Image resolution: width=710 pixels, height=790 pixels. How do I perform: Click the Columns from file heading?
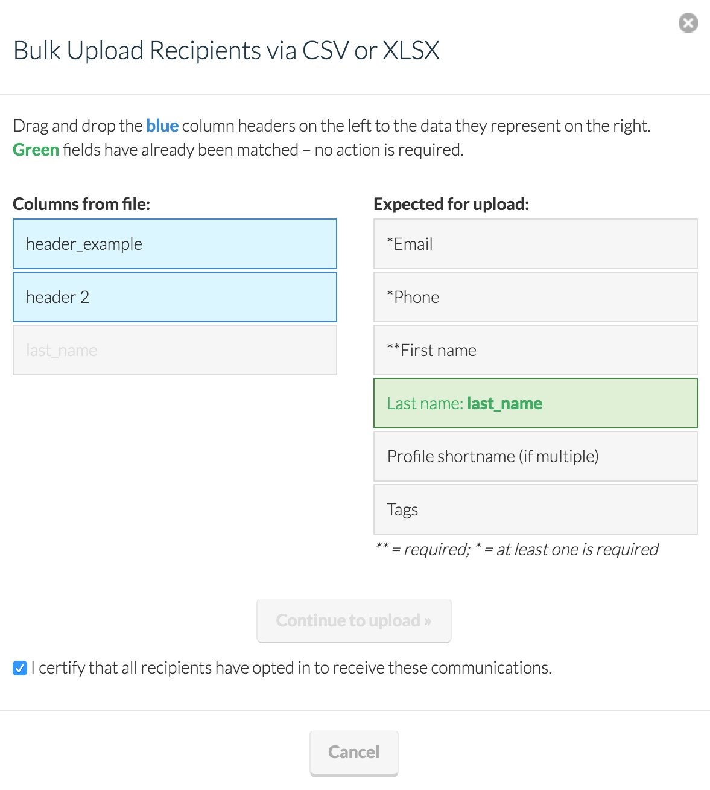coord(81,204)
